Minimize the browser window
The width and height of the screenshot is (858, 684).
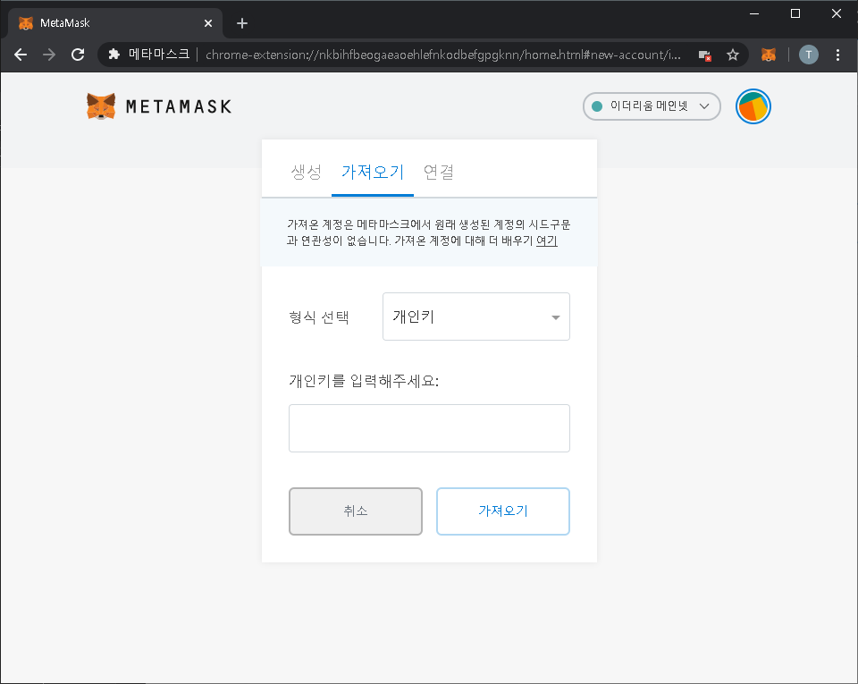tap(754, 13)
